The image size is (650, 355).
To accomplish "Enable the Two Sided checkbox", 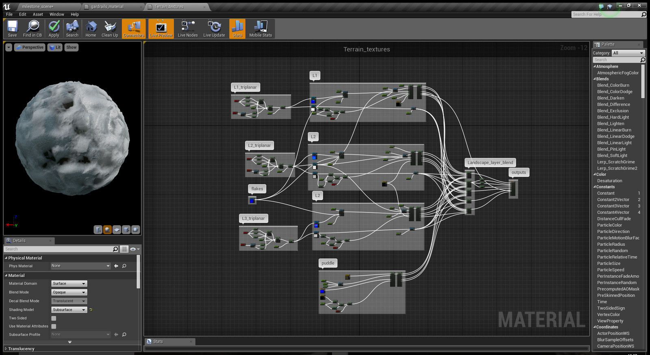I will click(54, 318).
